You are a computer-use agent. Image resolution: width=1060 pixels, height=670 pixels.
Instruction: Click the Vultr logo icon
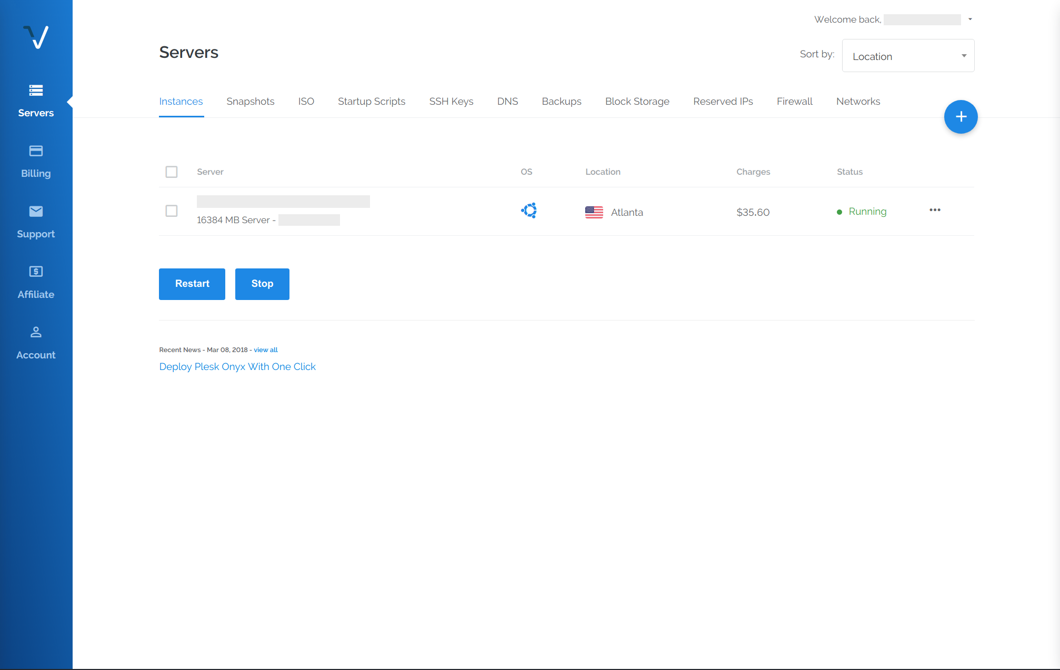point(36,37)
